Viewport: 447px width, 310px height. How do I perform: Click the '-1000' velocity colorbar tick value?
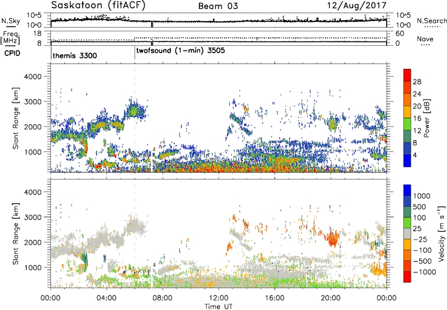[x=424, y=272]
